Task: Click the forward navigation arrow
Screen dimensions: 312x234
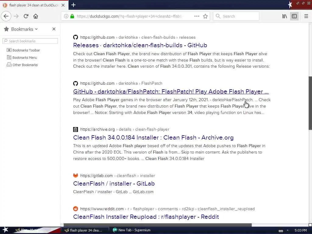Action: [16, 16]
